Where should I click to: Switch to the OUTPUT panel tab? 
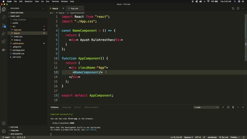coord(78,107)
